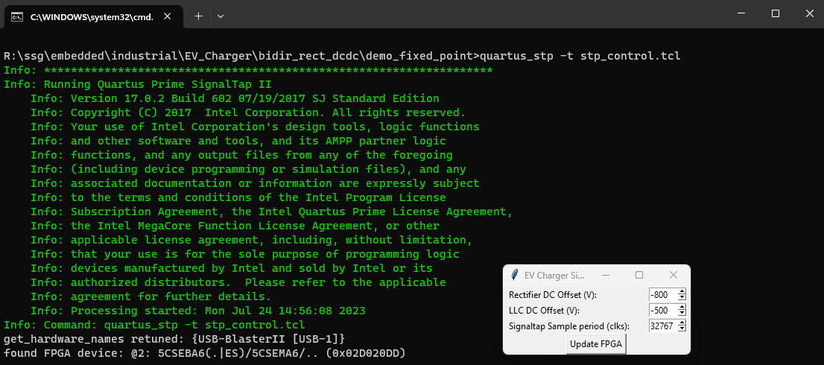Viewport: 824px width, 365px height.
Task: Increase the Rectifier DC Offset value
Action: (682, 292)
